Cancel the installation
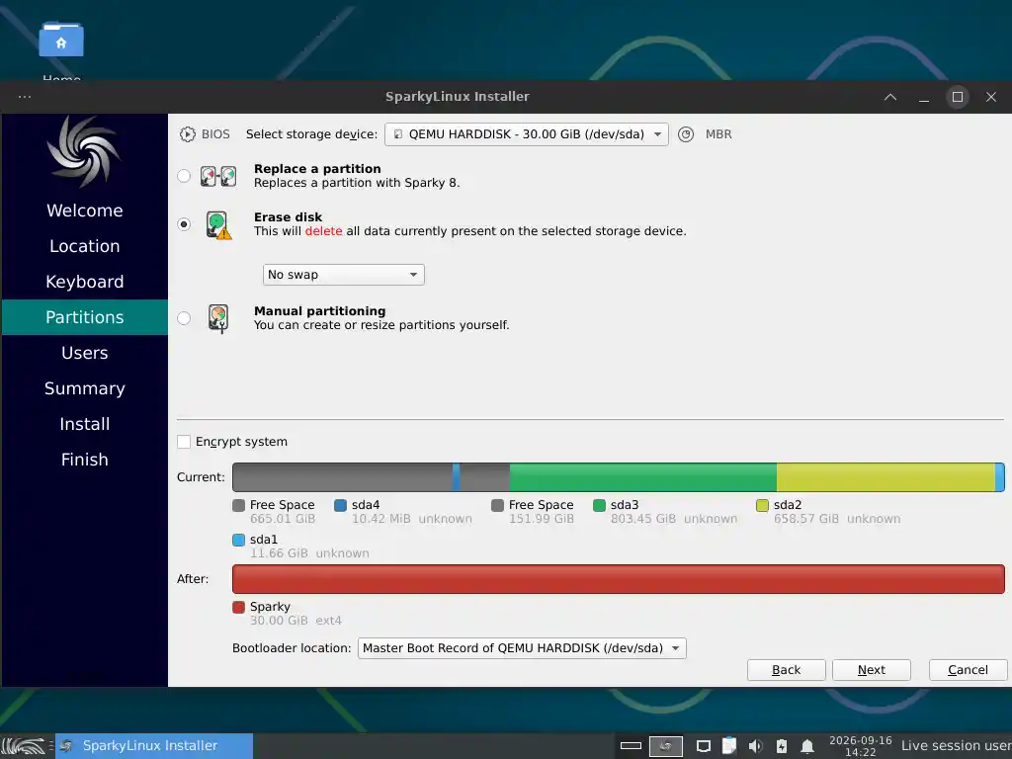The height and width of the screenshot is (759, 1012). (969, 670)
